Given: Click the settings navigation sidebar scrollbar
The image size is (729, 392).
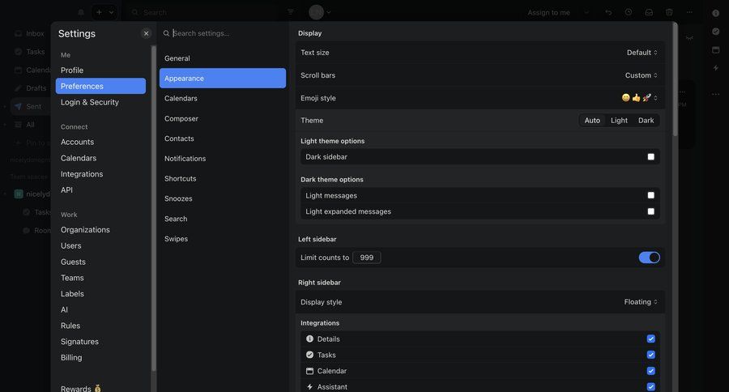Looking at the screenshot, I should [154, 208].
